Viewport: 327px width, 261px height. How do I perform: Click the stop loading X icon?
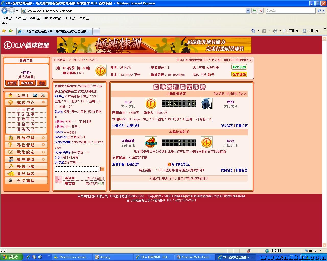(x=261, y=11)
